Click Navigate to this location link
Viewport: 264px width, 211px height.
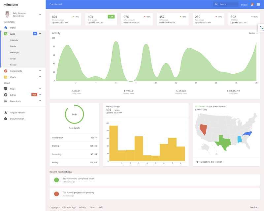[x=211, y=162]
